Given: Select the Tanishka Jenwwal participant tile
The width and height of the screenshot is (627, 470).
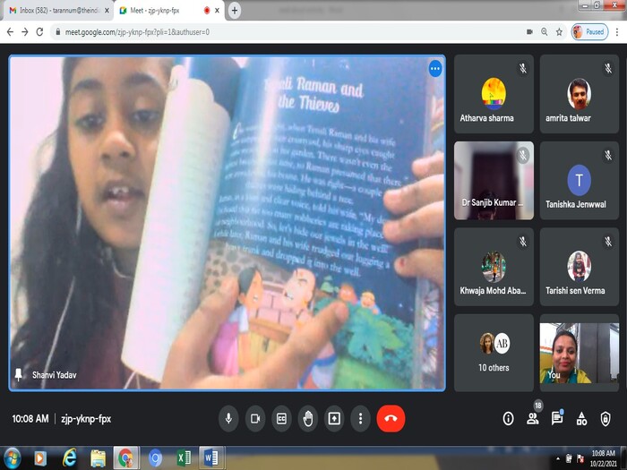Looking at the screenshot, I should coord(579,180).
